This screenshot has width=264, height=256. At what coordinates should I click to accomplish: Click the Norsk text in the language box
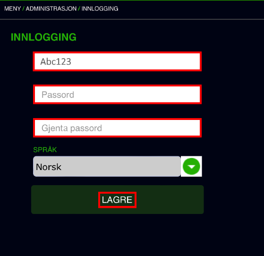(x=49, y=167)
